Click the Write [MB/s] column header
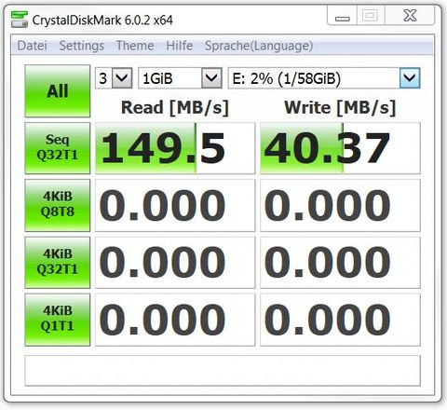Screen dimensions: 447x410 340,108
